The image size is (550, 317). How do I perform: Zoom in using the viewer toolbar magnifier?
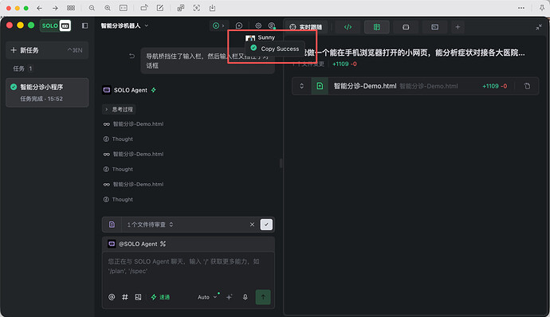coord(108,8)
